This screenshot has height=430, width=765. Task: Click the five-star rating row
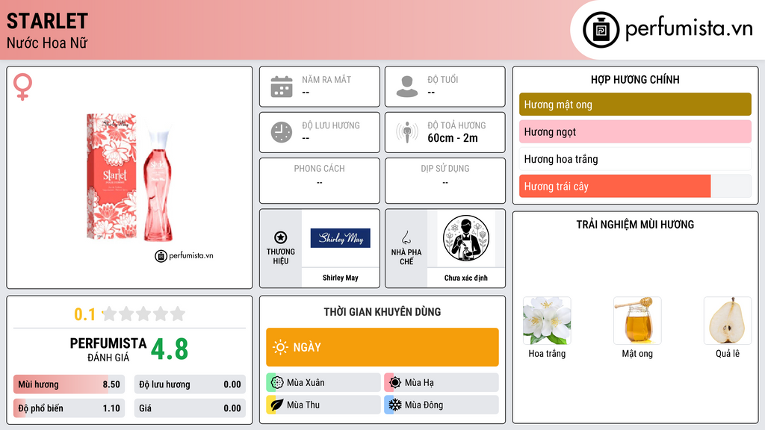[144, 314]
